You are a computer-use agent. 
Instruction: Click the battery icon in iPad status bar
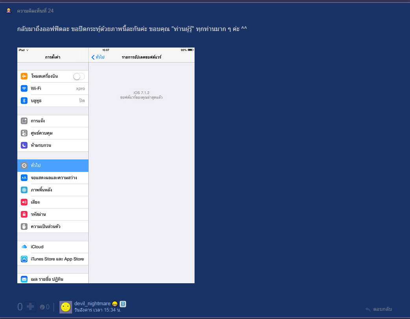[x=190, y=50]
